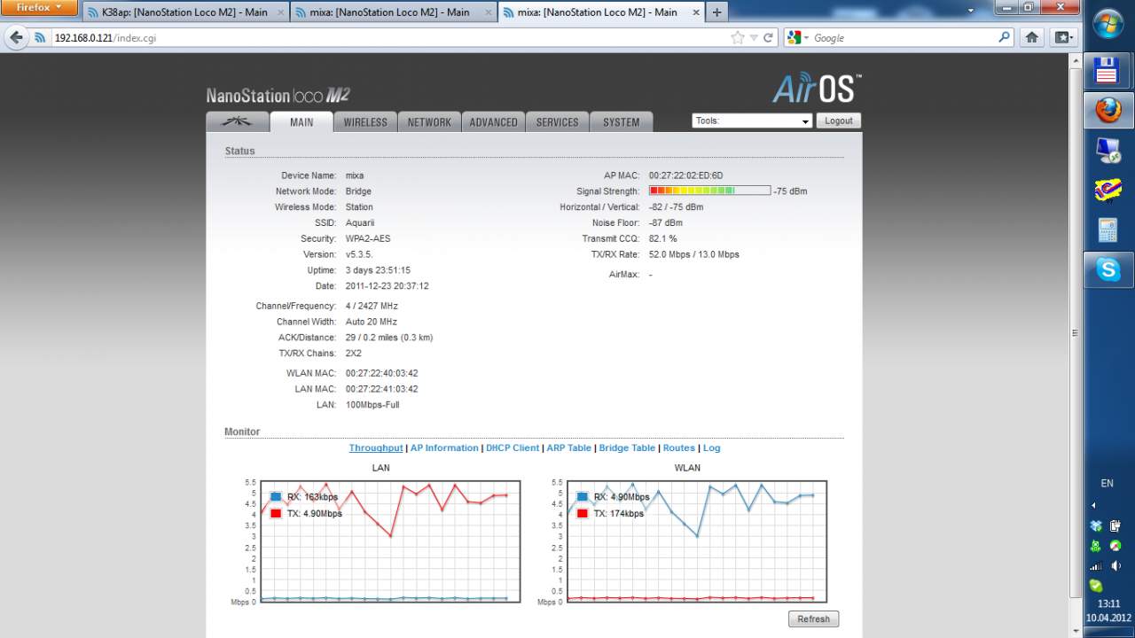Select the TX/RX Rate value 52.0 Mbps / 13.0 Mbps
Screen dimensions: 1135x638
click(x=693, y=254)
